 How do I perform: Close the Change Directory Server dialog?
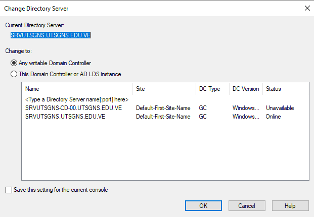(x=307, y=8)
